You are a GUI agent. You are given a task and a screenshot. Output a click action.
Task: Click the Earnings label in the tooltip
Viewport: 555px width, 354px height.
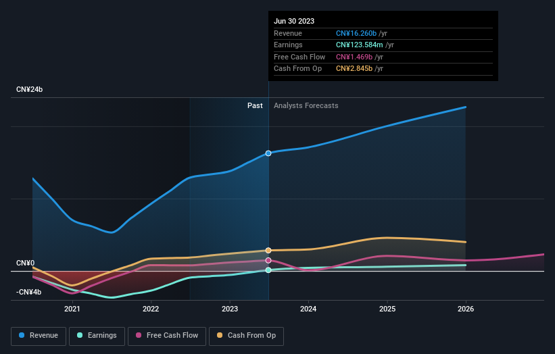coord(288,45)
